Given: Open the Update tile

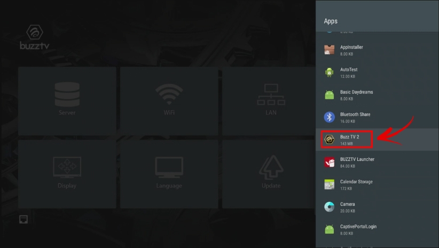Looking at the screenshot, I should (269, 174).
